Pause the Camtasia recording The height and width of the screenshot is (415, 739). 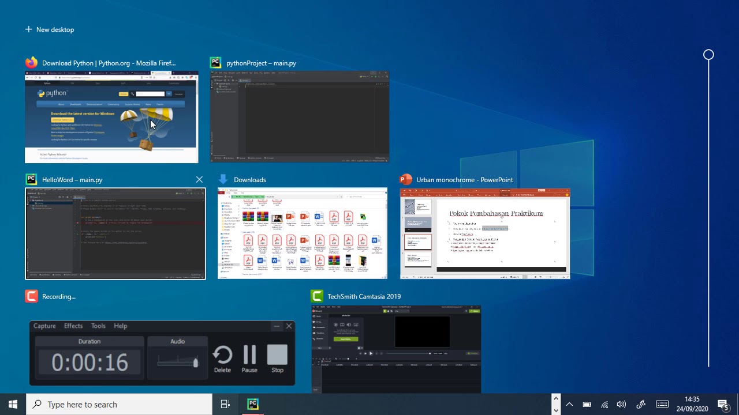point(249,359)
